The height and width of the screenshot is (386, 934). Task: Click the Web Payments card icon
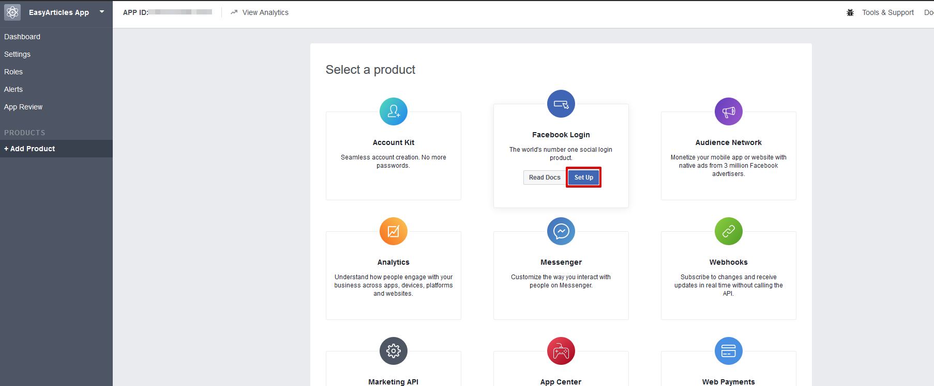tap(729, 351)
